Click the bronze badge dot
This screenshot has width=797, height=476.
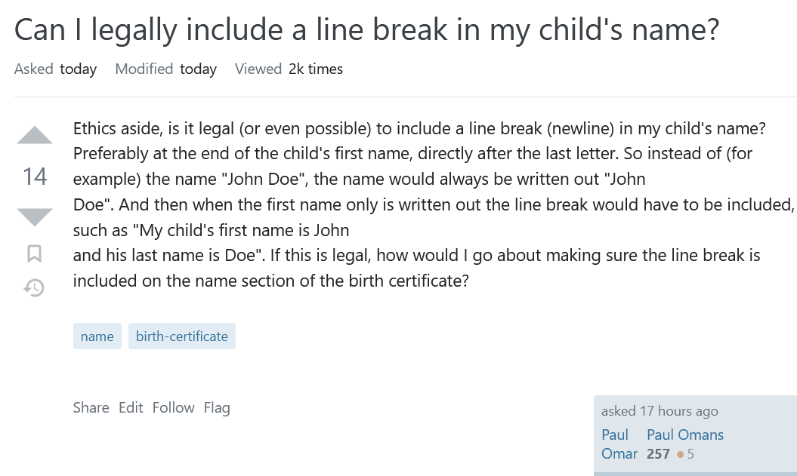pos(681,454)
